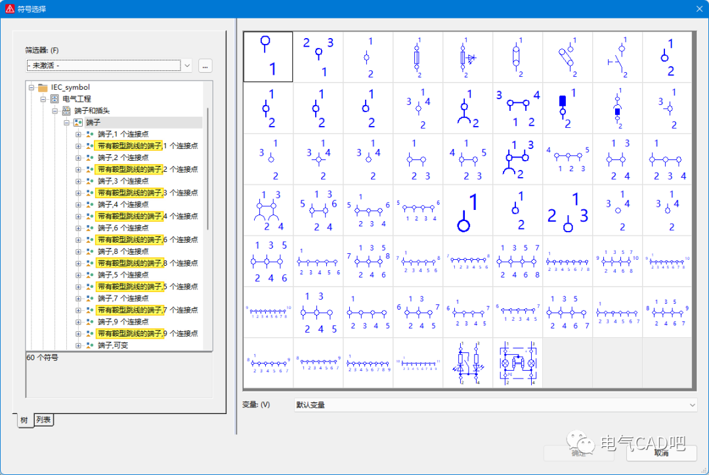The height and width of the screenshot is (475, 709).
Task: Select the large single circle terminal symbol with bold 1
Action: coord(467,210)
